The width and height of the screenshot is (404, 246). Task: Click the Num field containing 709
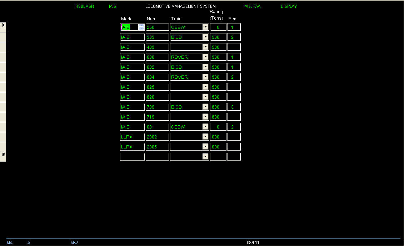point(158,107)
